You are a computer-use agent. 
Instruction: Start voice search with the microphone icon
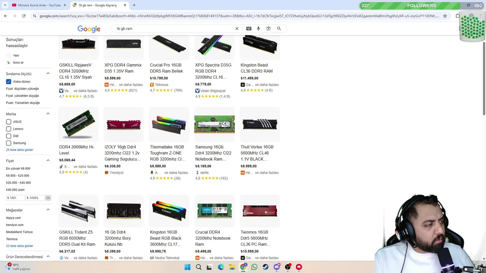(258, 28)
